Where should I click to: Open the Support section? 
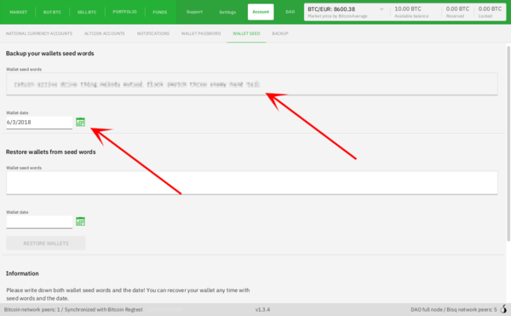click(194, 12)
